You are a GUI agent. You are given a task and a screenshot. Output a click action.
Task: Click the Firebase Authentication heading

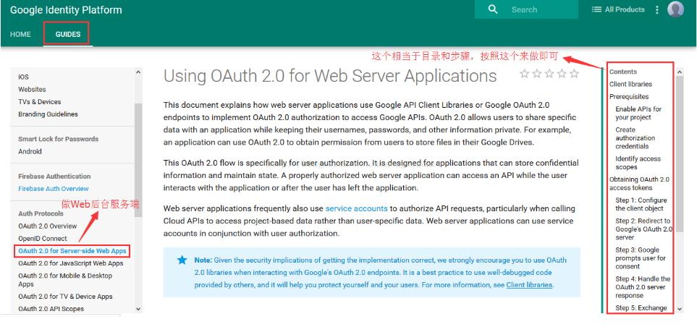click(54, 177)
